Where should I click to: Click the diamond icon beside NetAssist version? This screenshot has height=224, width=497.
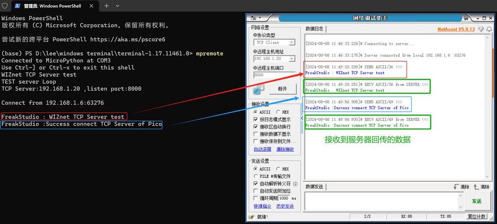(481, 29)
